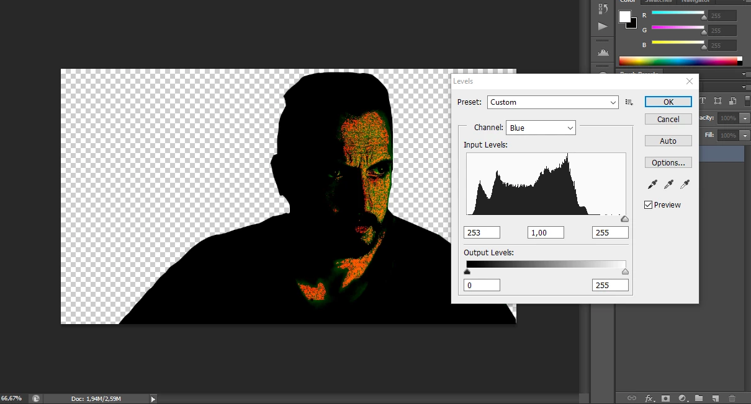Pick the black point eyedropper

(x=652, y=184)
